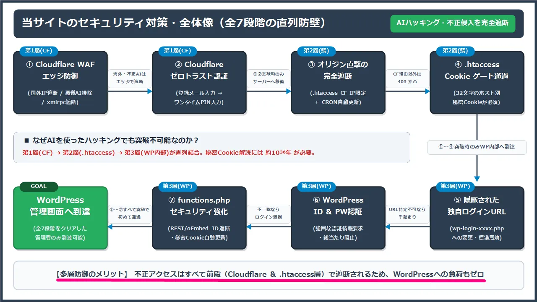Select the "① Cloudflare WAF エッジ防御" heading
Screen dimensions: 537x302
pos(60,70)
